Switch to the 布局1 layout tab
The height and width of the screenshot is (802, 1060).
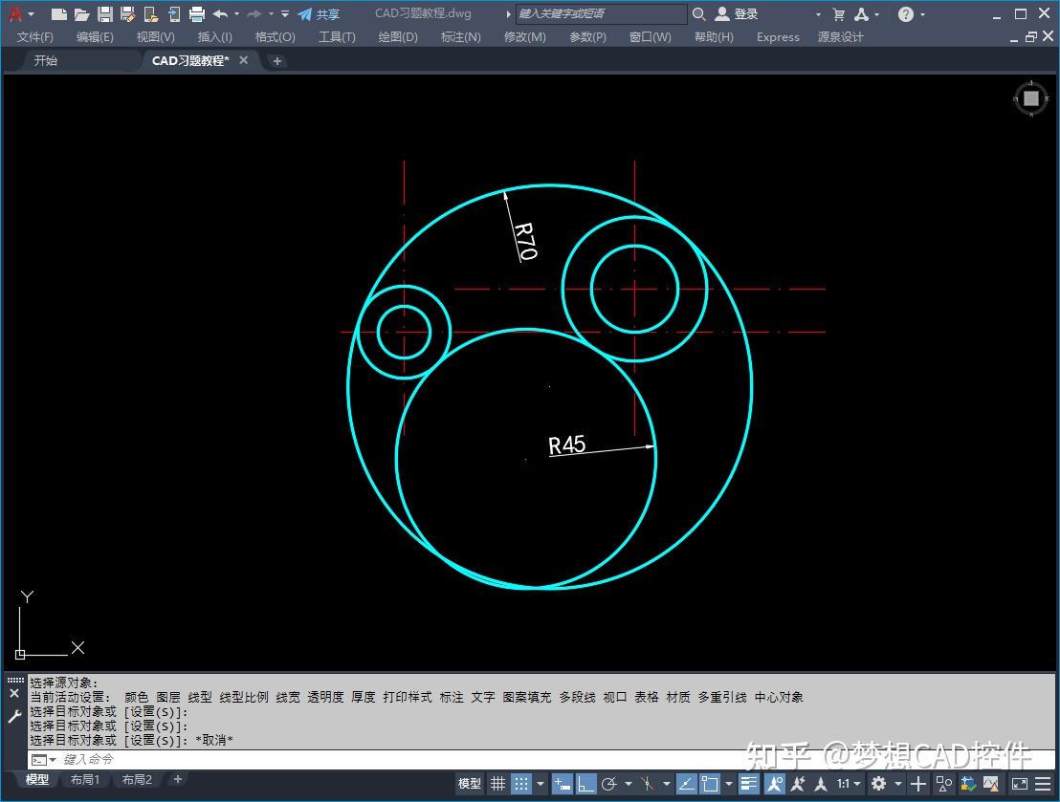[x=85, y=780]
